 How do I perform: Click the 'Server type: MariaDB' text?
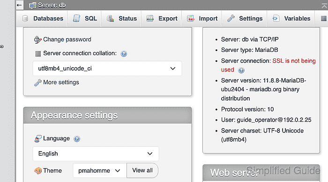(250, 50)
